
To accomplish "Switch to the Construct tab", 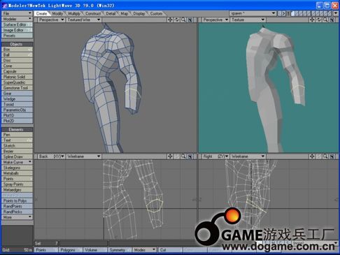I will 93,13.
